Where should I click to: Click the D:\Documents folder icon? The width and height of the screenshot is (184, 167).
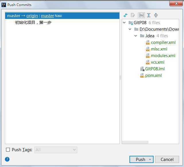tap(136, 29)
